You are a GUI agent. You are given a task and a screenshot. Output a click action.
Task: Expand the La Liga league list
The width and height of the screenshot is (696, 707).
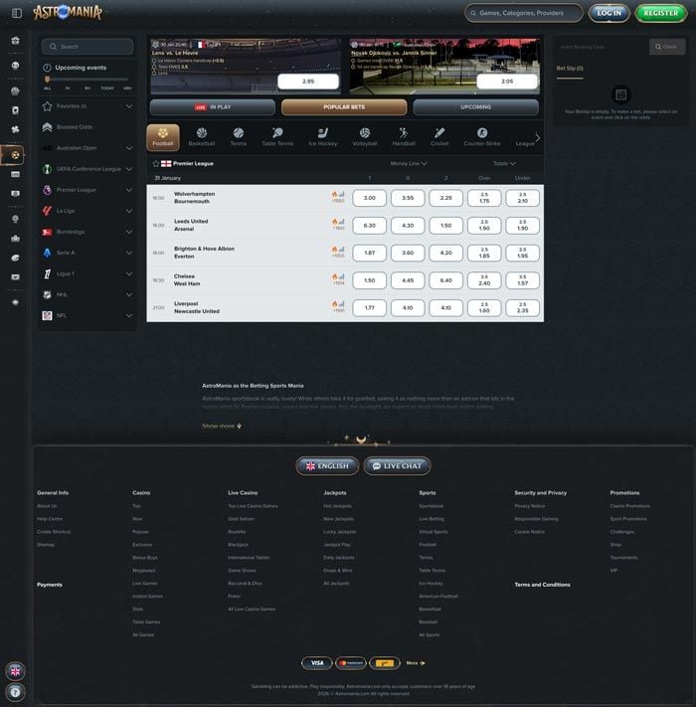pos(128,211)
